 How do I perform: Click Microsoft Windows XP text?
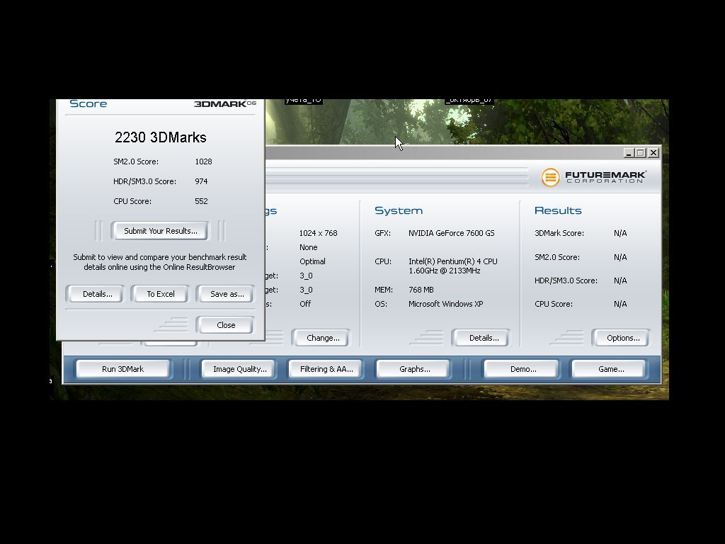[x=446, y=304]
